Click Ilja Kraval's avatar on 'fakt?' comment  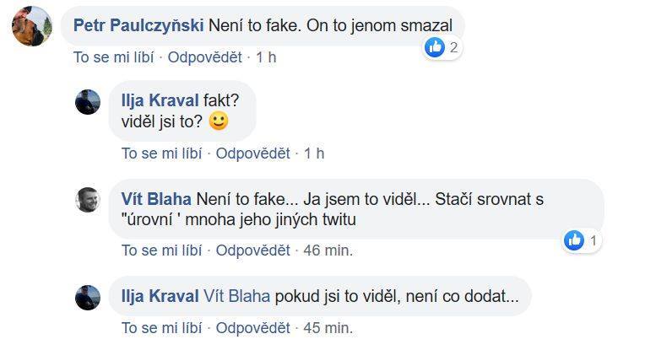[88, 101]
